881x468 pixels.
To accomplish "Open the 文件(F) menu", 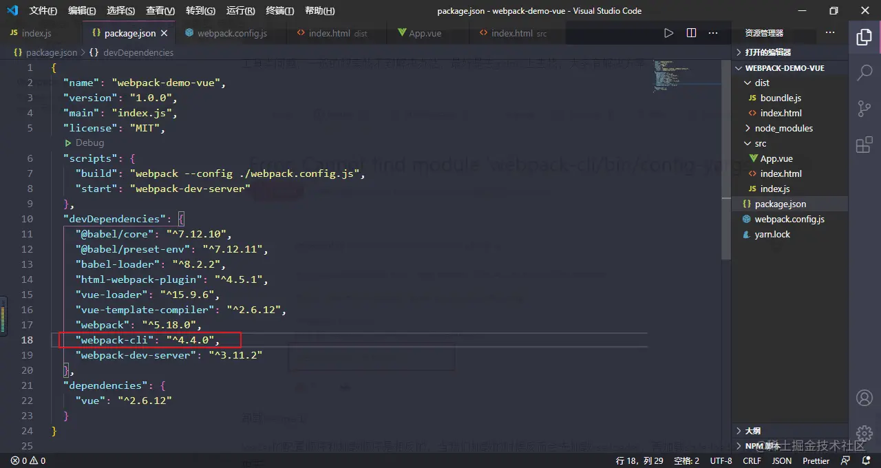I will coord(43,11).
